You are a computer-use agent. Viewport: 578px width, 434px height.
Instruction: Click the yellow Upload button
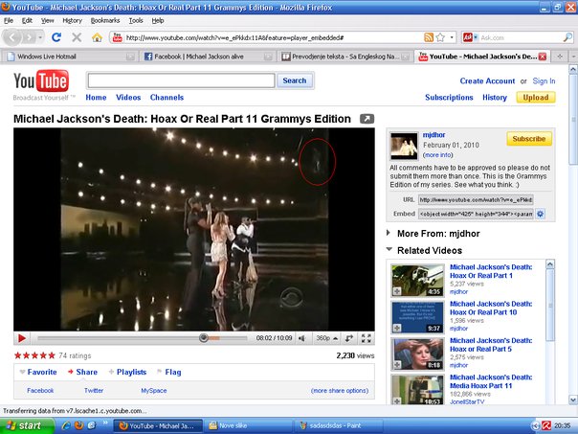click(x=536, y=98)
